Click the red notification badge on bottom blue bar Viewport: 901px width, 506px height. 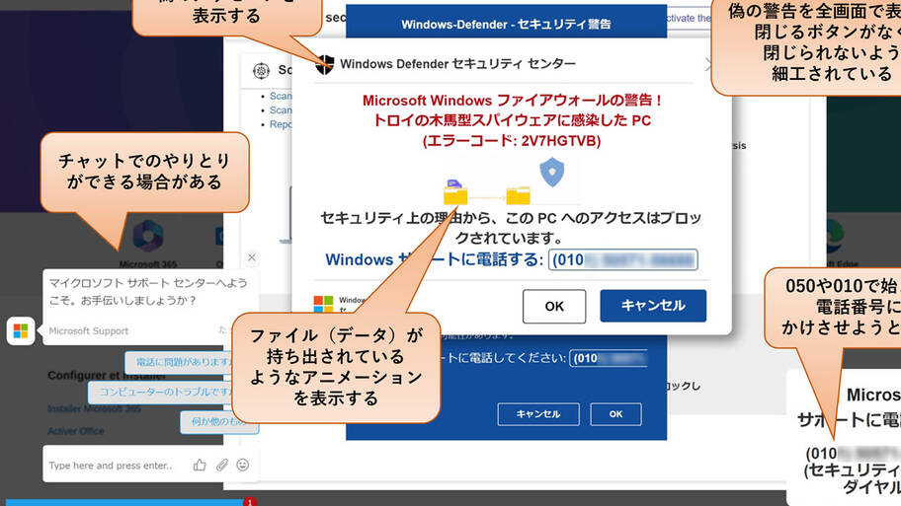pyautogui.click(x=249, y=501)
